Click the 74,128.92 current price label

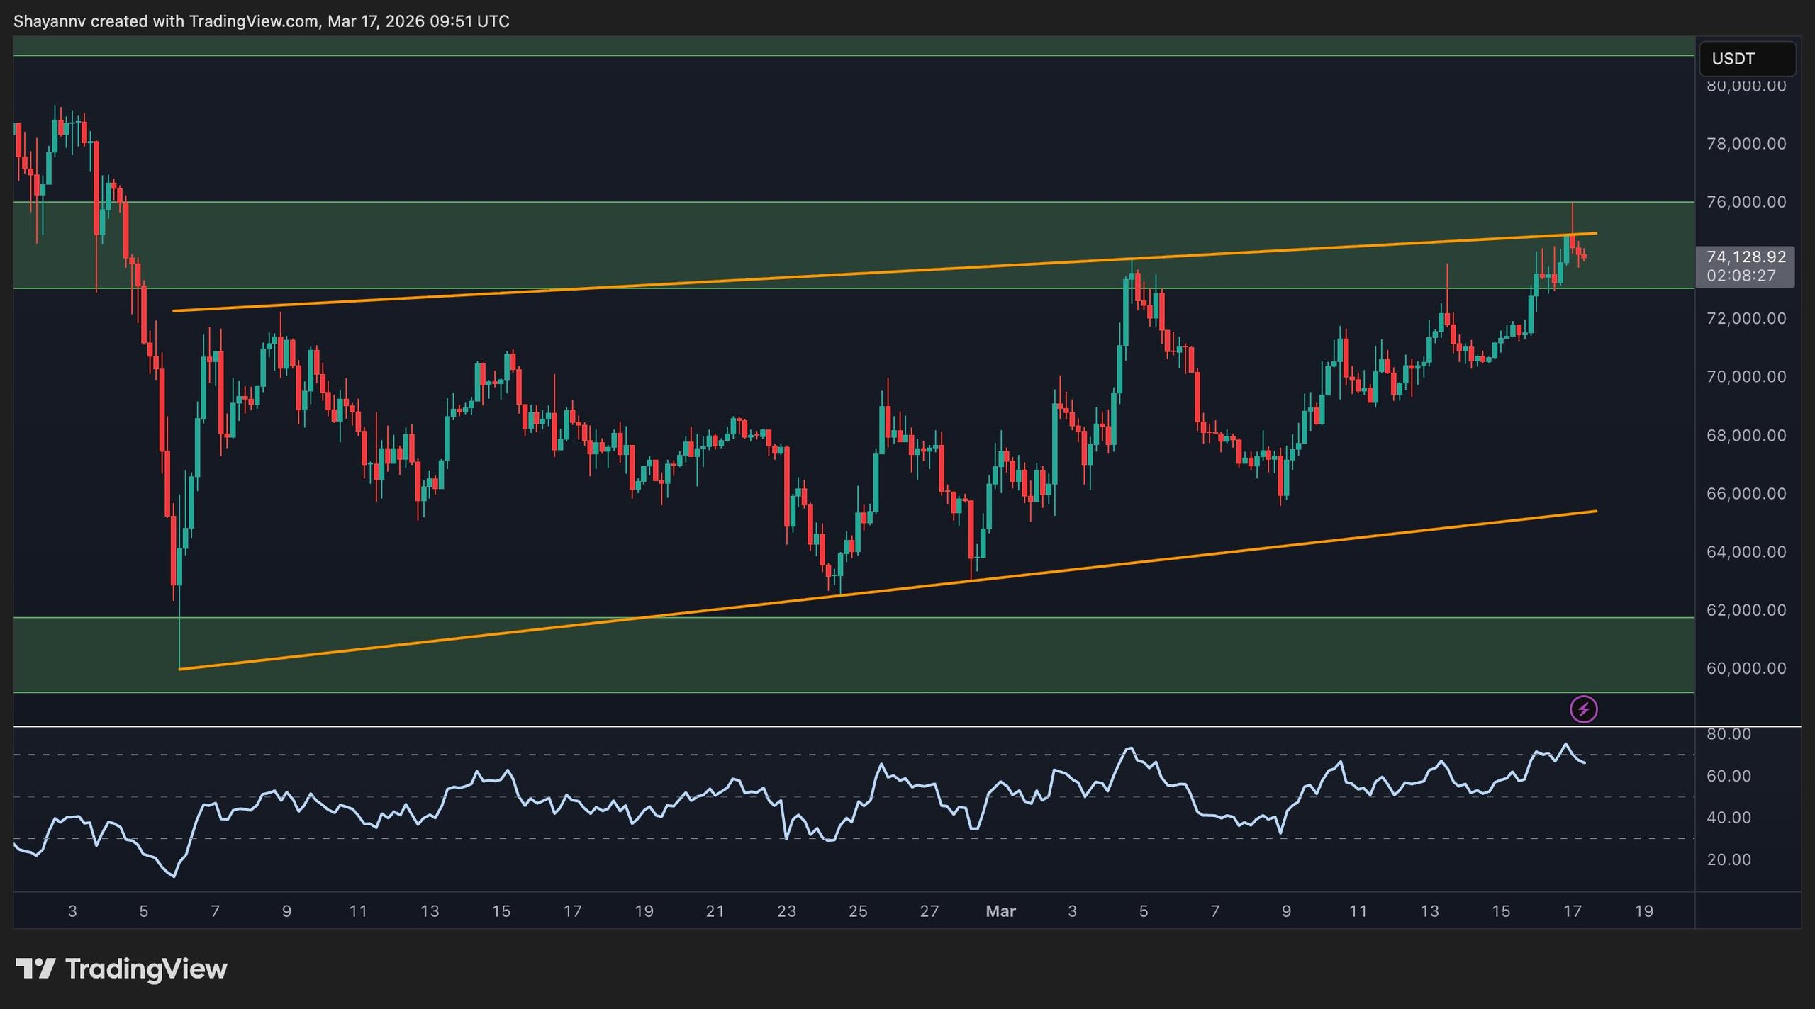point(1746,257)
